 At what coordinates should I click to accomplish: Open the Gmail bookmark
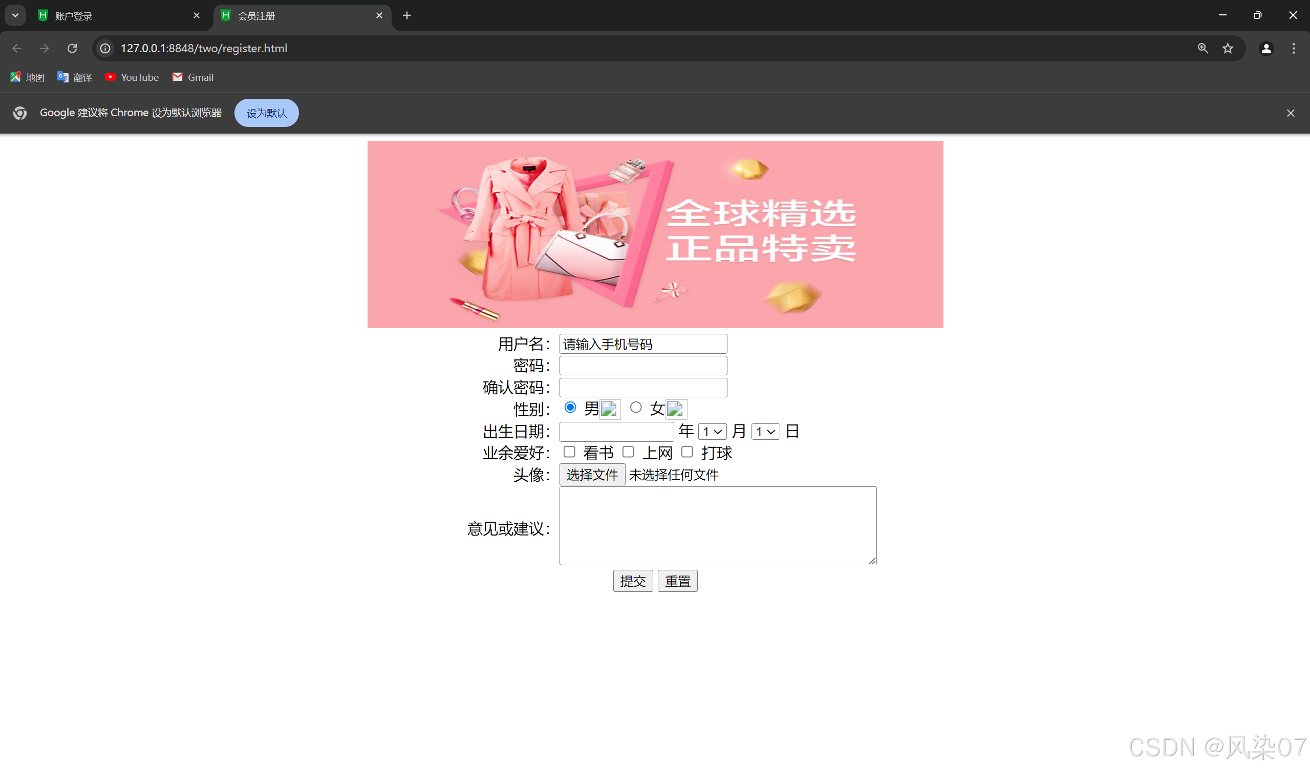click(x=193, y=77)
